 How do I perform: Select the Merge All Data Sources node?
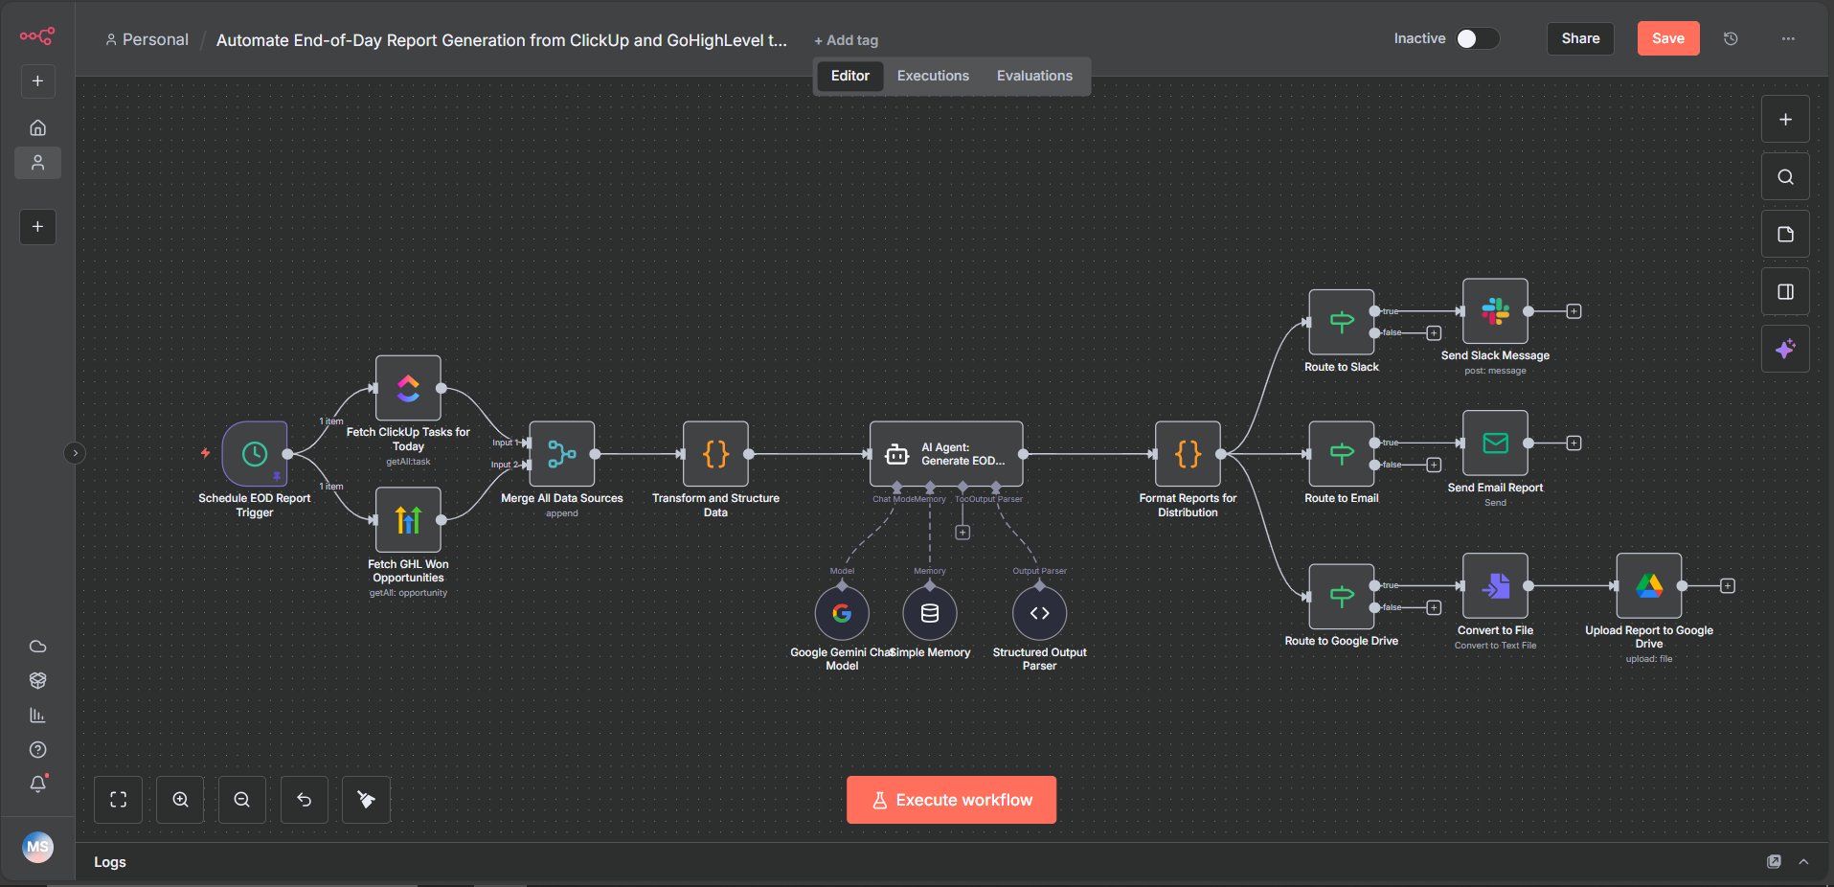[562, 454]
